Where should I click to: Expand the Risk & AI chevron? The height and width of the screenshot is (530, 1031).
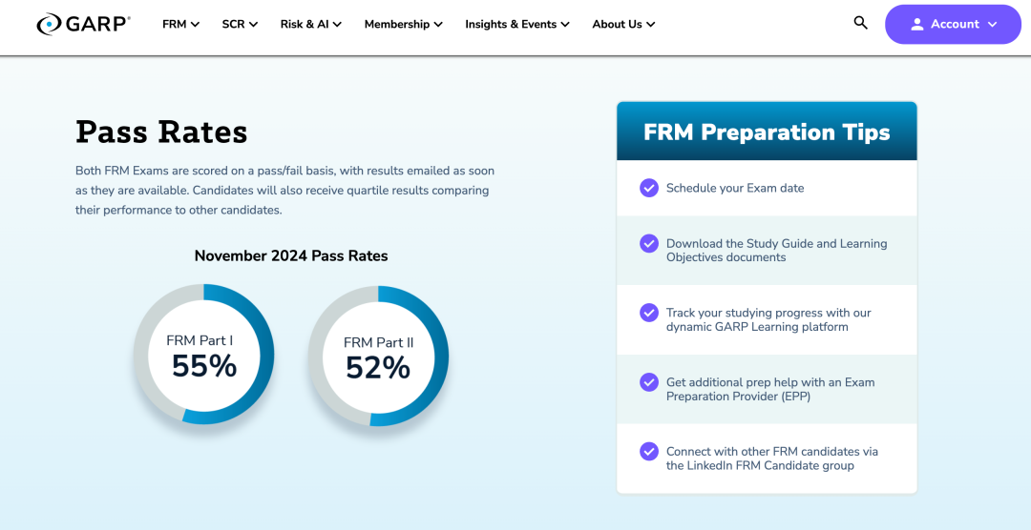coord(337,24)
